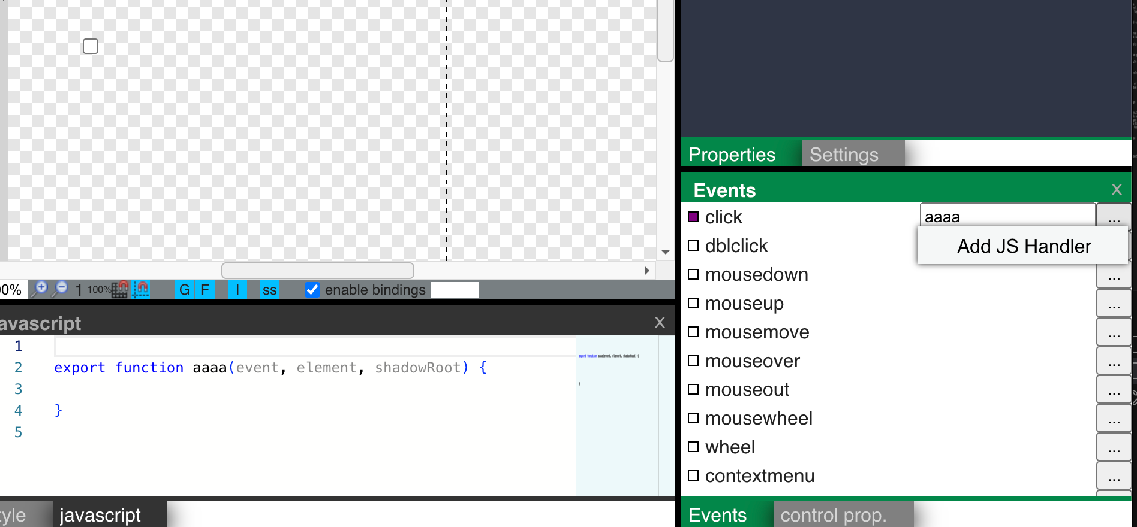This screenshot has width=1137, height=527.
Task: Place cursor on code line 1
Action: pos(315,346)
